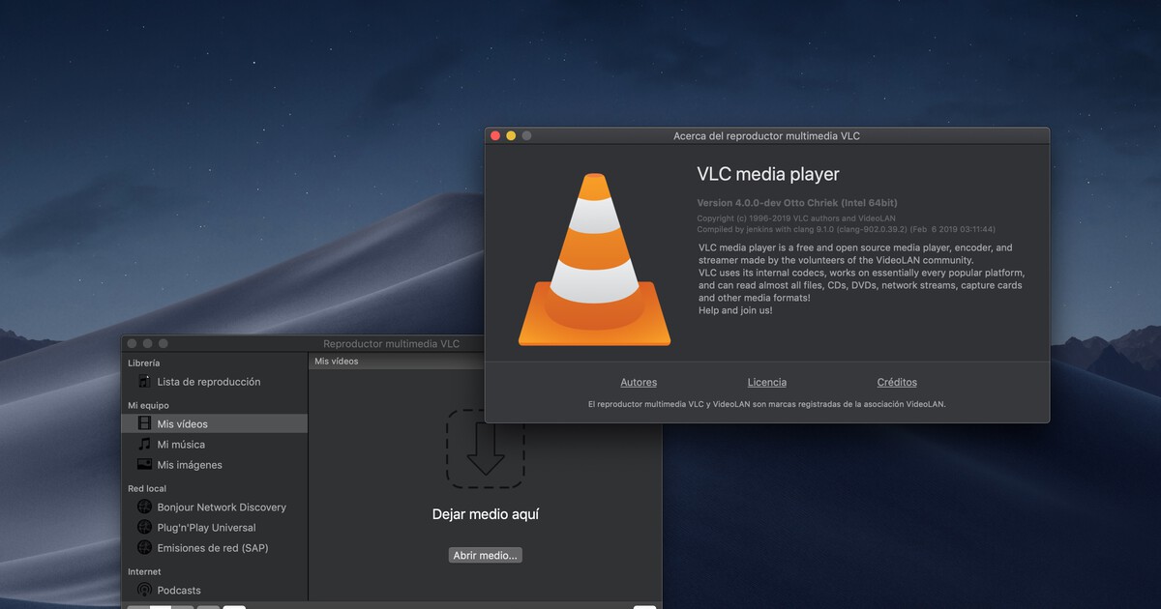The width and height of the screenshot is (1161, 609).
Task: Click the dashed drop-arrow media area
Action: [486, 448]
